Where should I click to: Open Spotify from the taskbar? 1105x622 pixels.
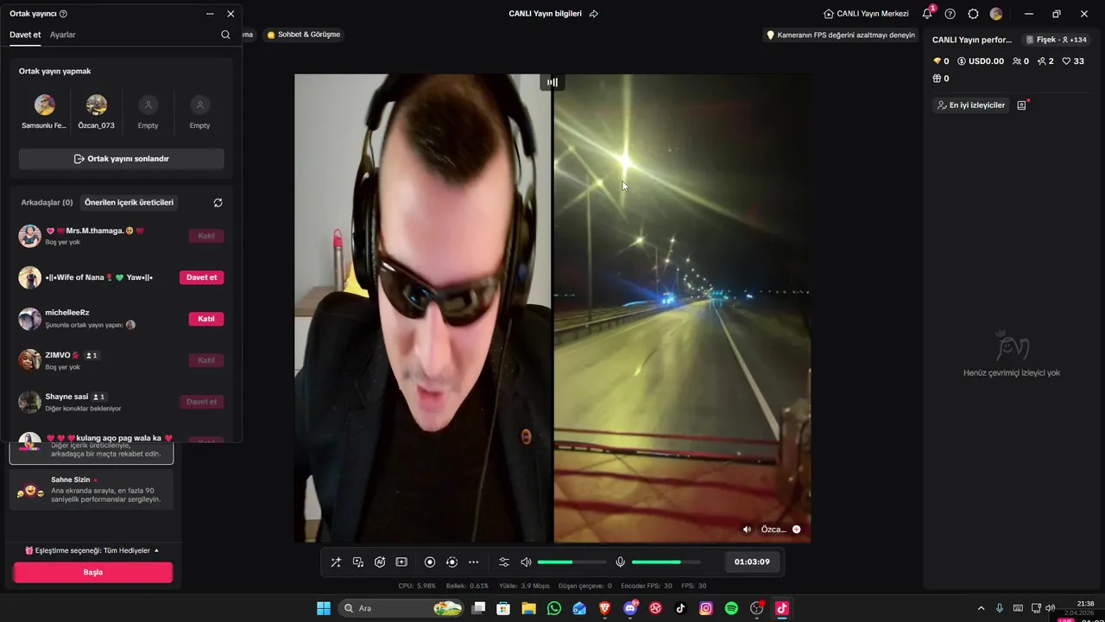(x=731, y=608)
